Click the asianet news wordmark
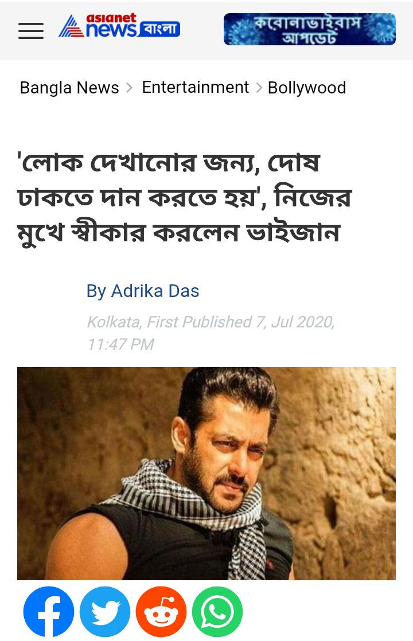This screenshot has height=641, width=413. coord(111,25)
